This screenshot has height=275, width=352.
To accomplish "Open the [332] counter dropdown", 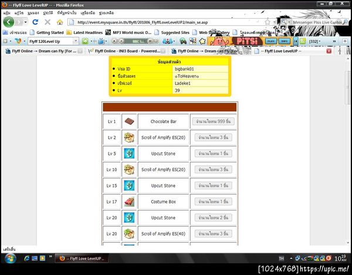I will tap(314, 41).
